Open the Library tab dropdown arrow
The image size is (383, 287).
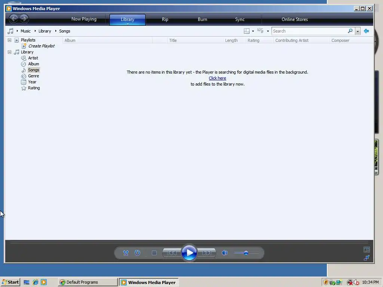click(x=128, y=24)
